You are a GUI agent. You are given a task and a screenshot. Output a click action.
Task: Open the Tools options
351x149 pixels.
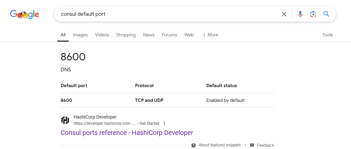(x=327, y=35)
